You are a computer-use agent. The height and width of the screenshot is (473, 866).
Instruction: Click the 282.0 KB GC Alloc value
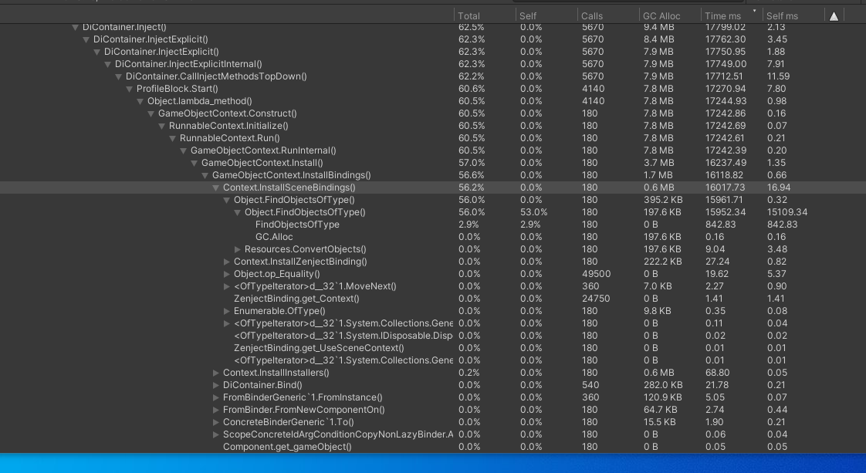[x=663, y=385]
